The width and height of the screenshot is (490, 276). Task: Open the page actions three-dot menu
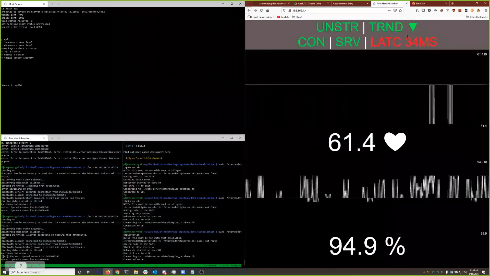pos(389,10)
